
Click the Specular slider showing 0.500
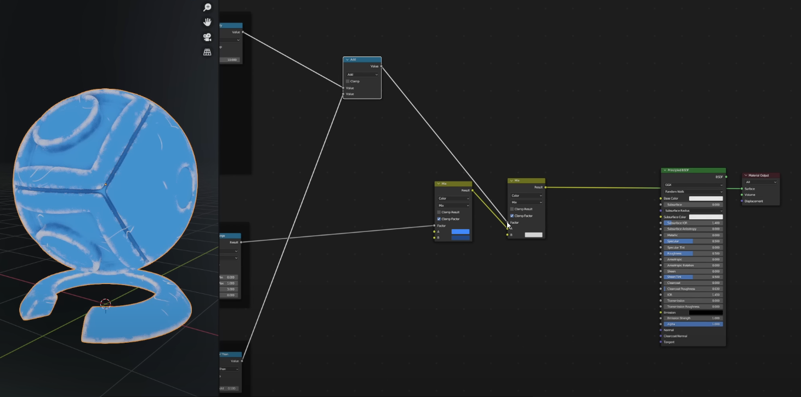tap(693, 241)
